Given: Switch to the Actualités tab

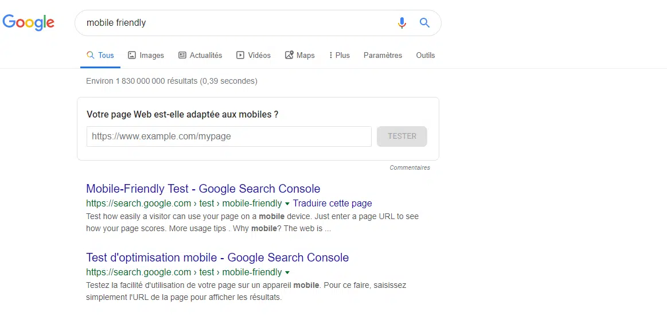Looking at the screenshot, I should click(x=200, y=56).
